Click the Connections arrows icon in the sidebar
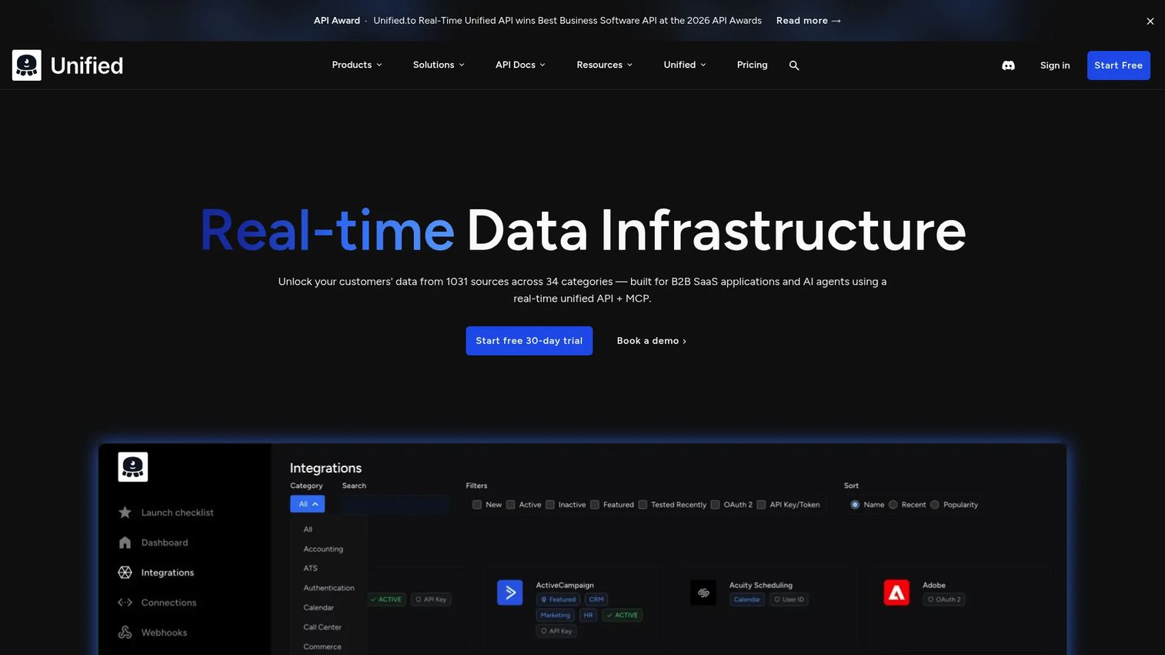The height and width of the screenshot is (655, 1165). (x=125, y=603)
